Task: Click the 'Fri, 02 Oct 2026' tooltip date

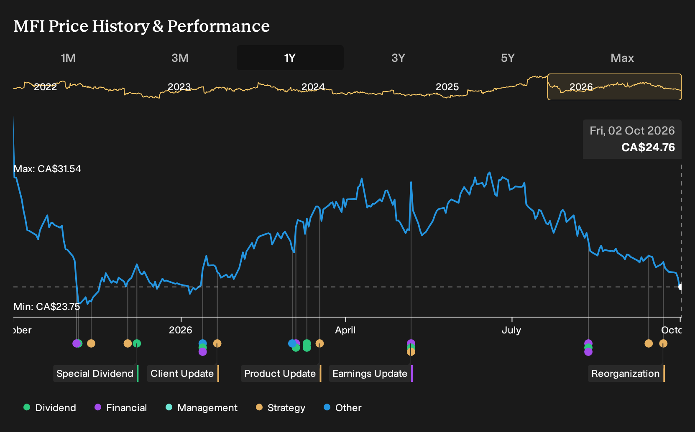Action: click(x=632, y=131)
